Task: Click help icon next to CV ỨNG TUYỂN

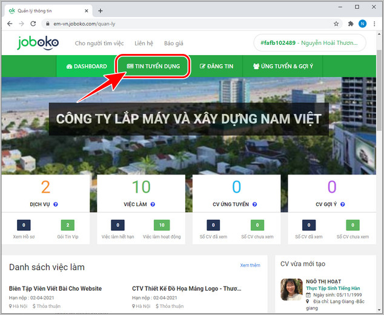Action: (x=255, y=204)
